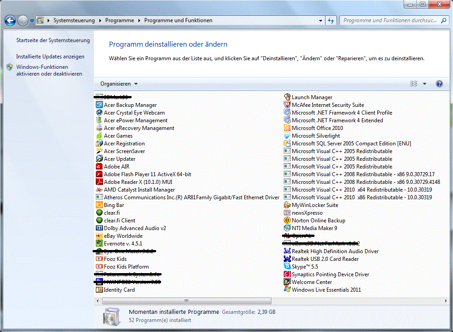The image size is (453, 332).
Task: Open the recent pages dropdown arrow
Action: pos(32,21)
